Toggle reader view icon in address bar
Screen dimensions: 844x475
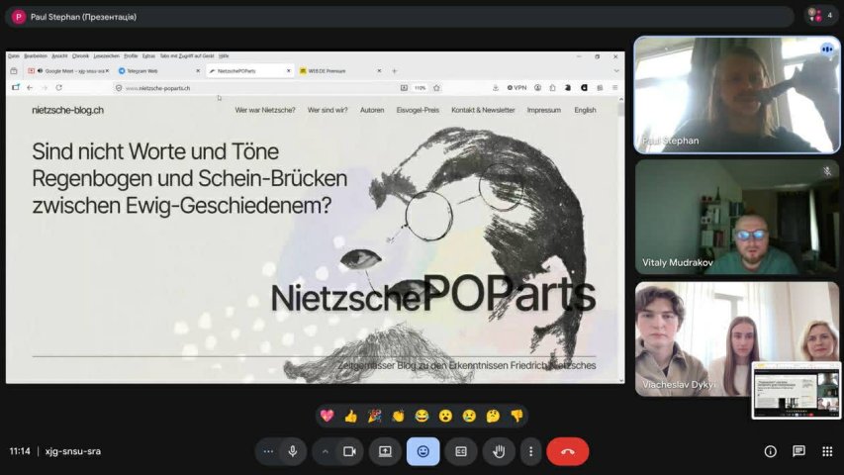pyautogui.click(x=404, y=88)
